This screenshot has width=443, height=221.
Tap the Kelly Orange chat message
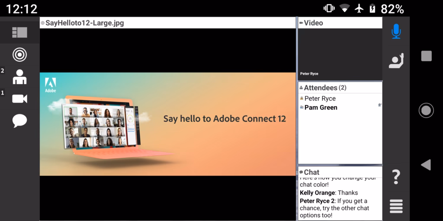pyautogui.click(x=329, y=193)
